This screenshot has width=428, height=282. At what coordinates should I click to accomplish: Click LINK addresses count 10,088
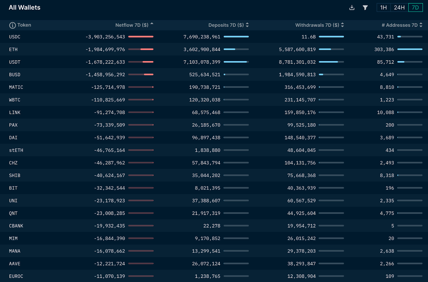tap(385, 112)
